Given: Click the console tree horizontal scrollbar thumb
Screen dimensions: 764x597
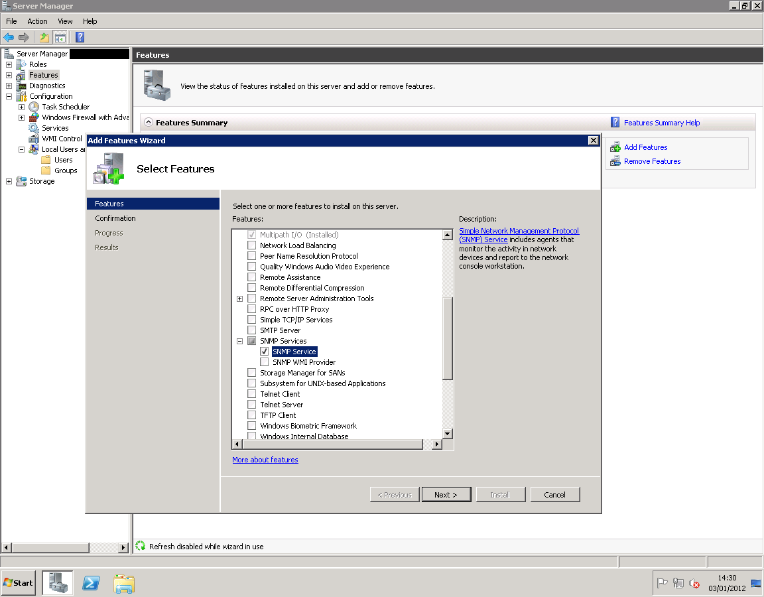Looking at the screenshot, I should pos(50,547).
